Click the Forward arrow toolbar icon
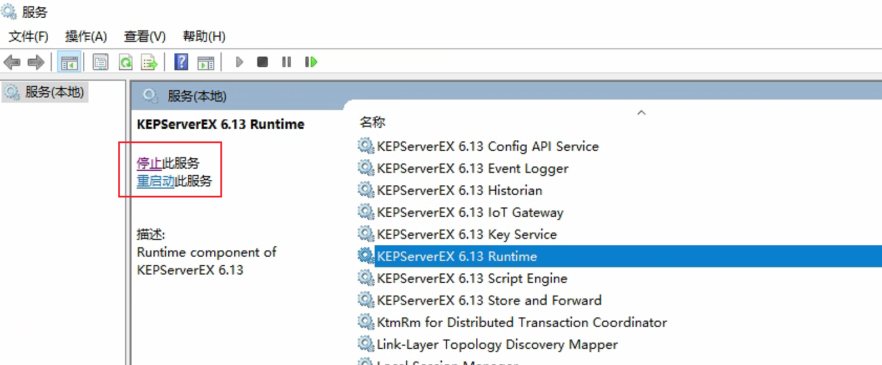 tap(36, 62)
